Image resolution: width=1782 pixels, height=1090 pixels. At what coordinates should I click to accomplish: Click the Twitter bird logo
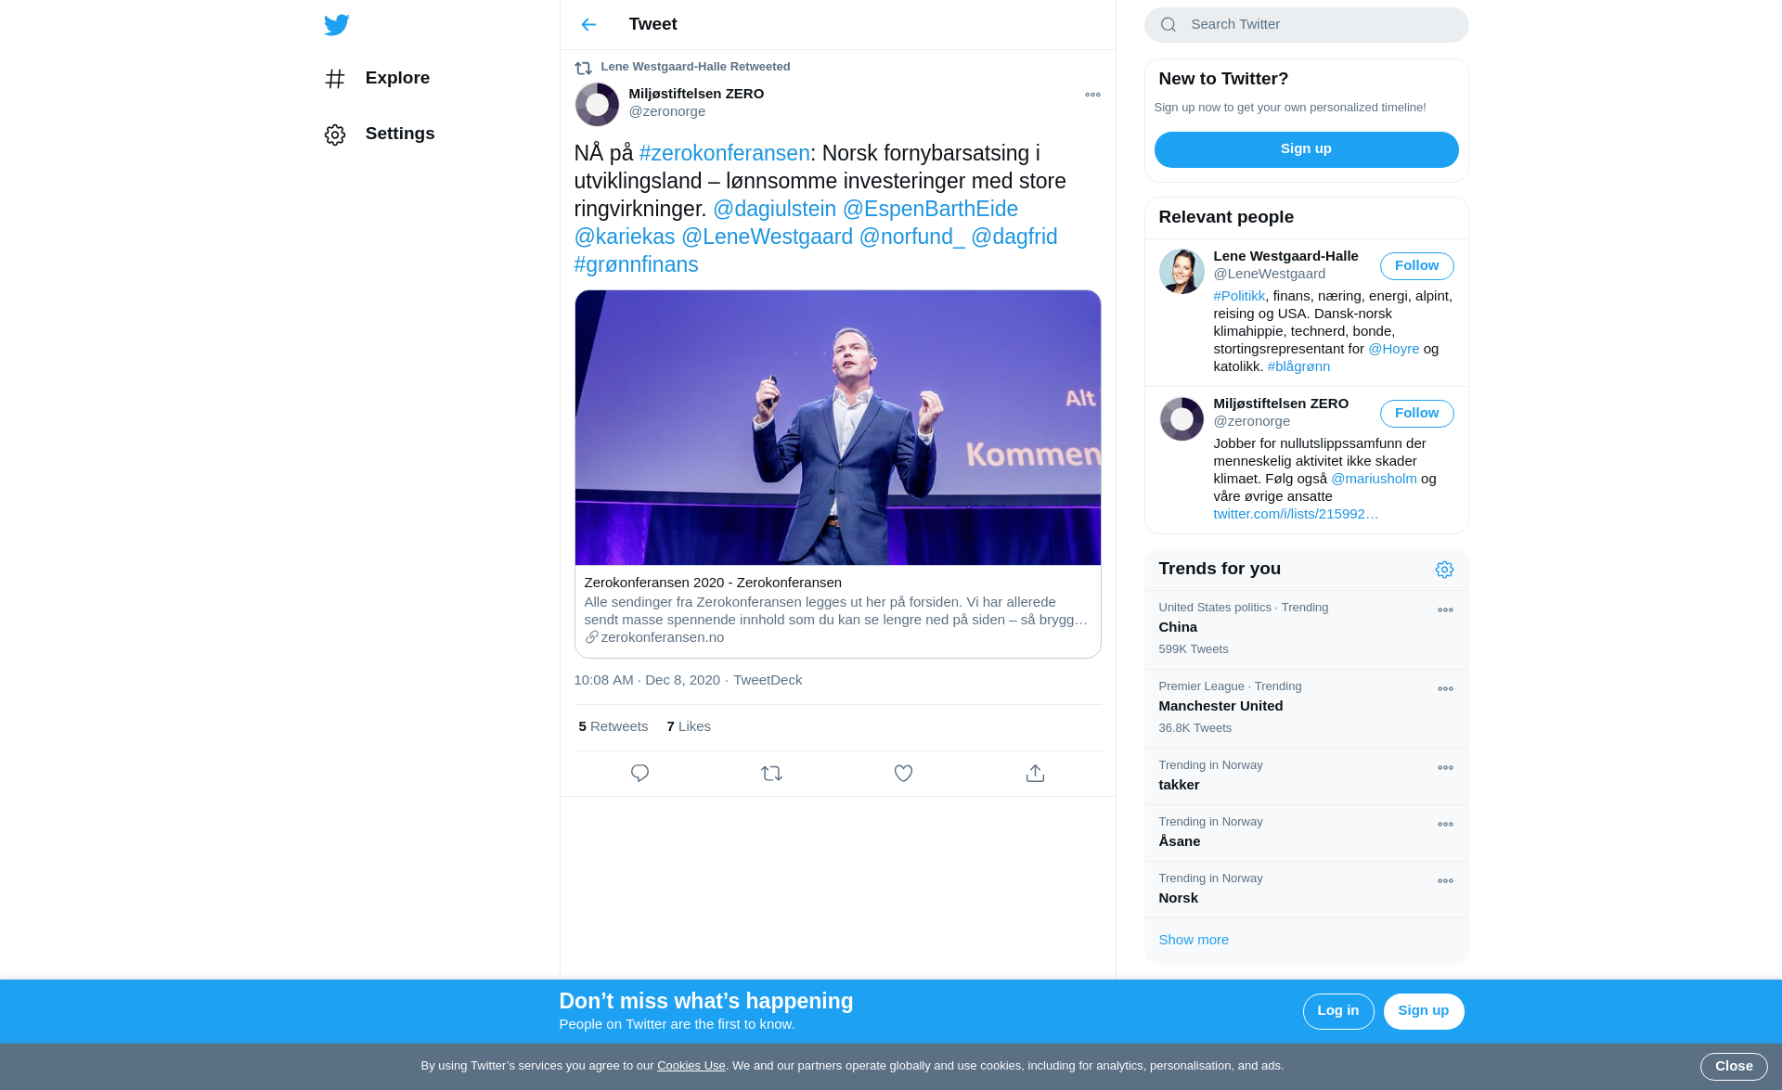pos(337,25)
